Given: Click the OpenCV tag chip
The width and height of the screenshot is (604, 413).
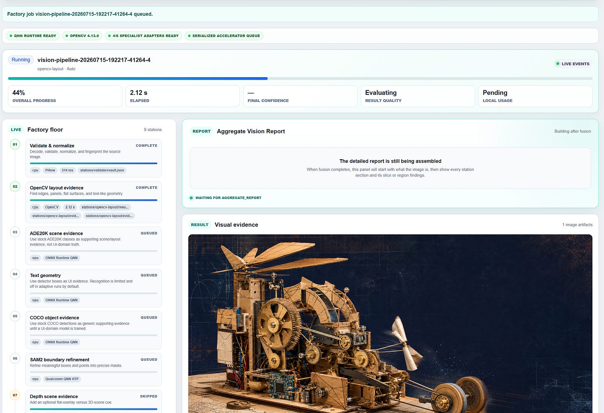Looking at the screenshot, I should 52,207.
